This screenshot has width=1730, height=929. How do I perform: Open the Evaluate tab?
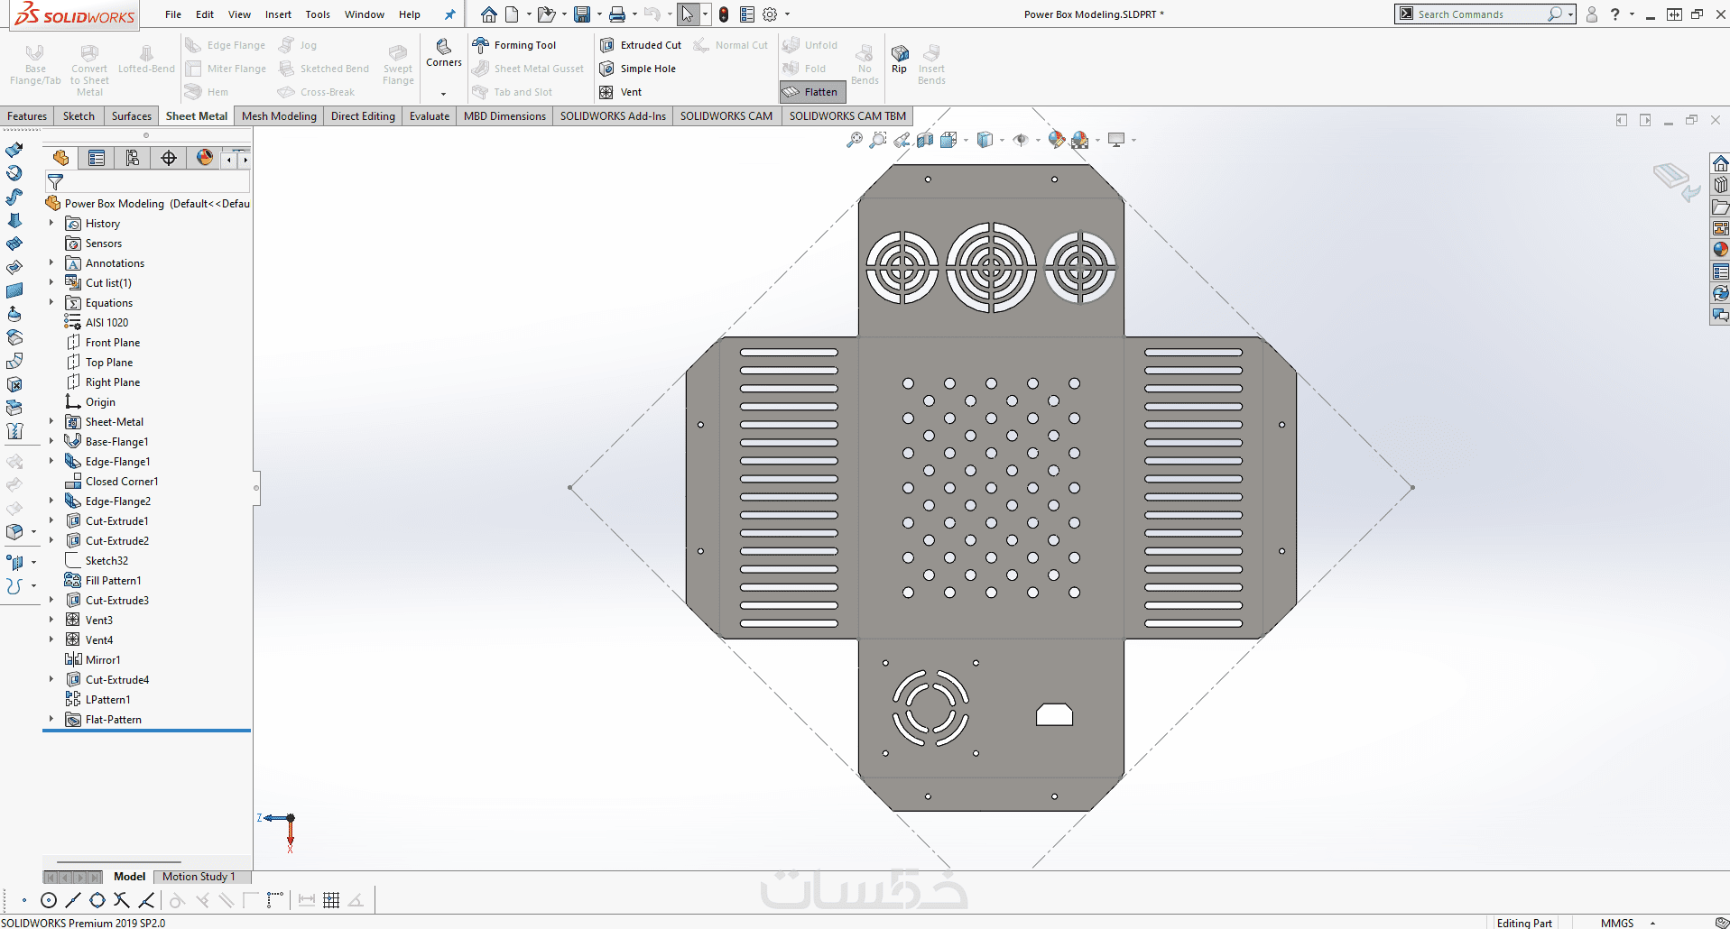[x=429, y=116]
